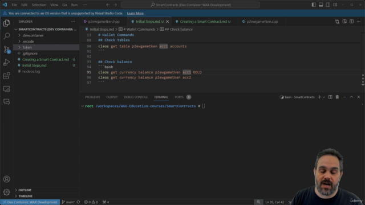Open the Go menu

(64, 5)
